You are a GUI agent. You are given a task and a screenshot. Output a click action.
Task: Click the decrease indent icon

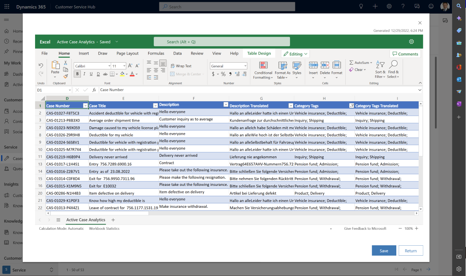[x=149, y=77]
